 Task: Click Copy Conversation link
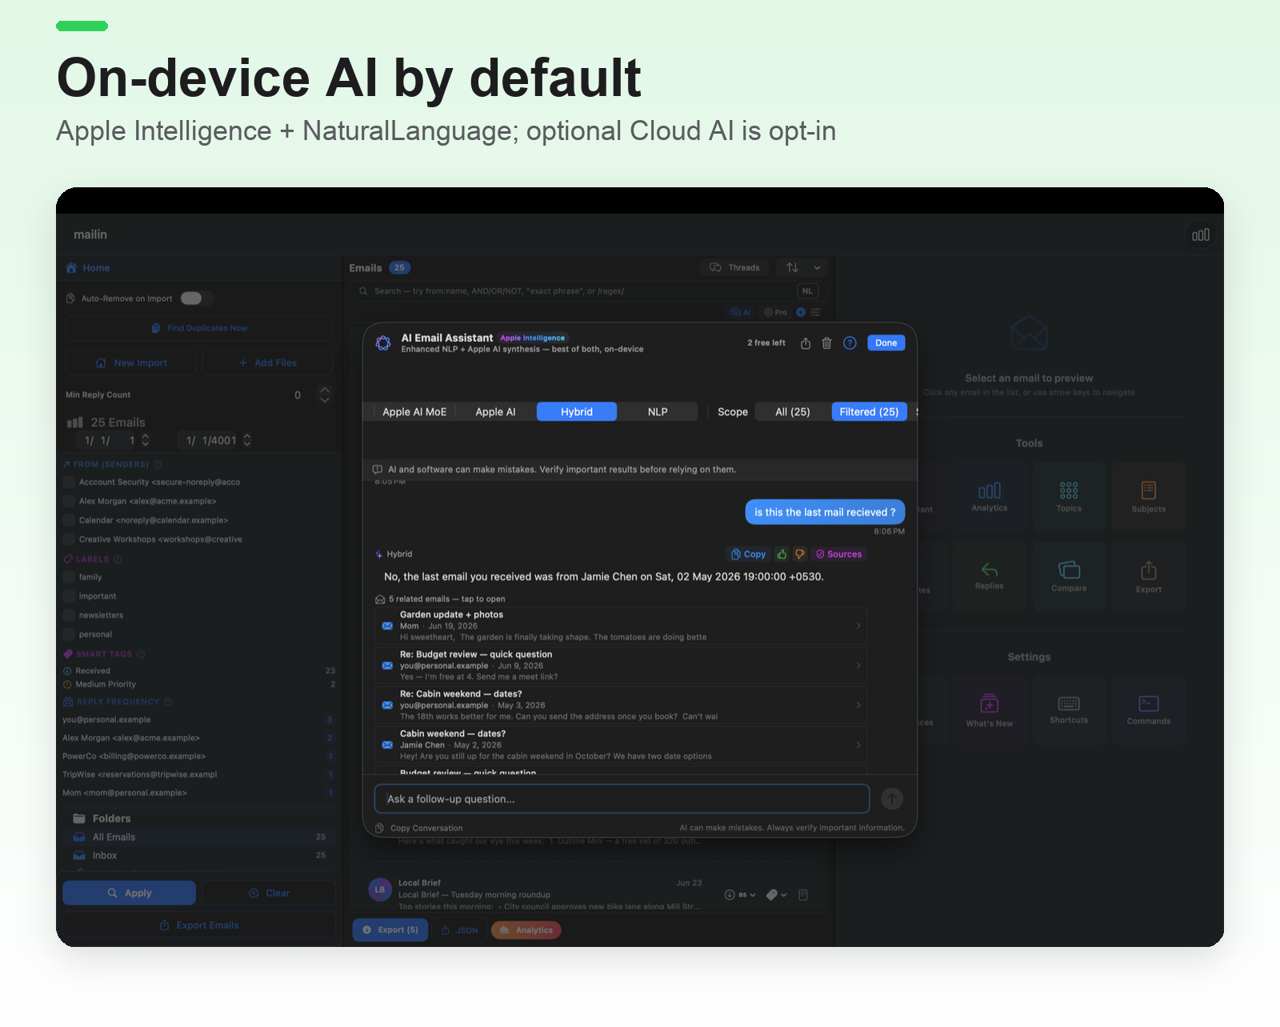(419, 828)
